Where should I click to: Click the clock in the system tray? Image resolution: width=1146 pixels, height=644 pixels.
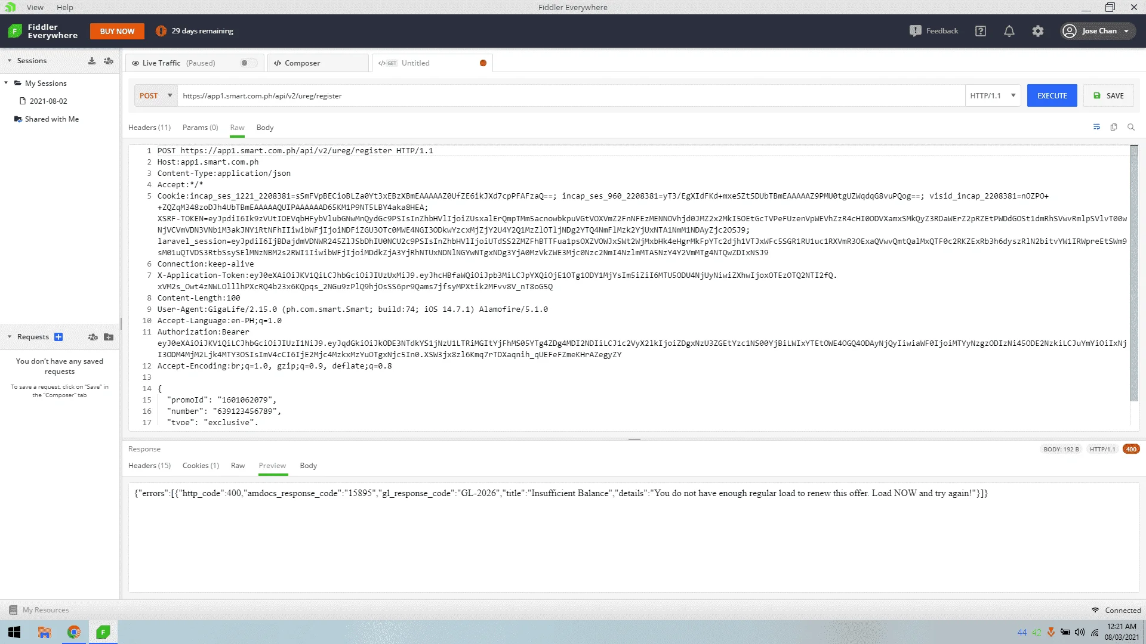[x=1122, y=632]
